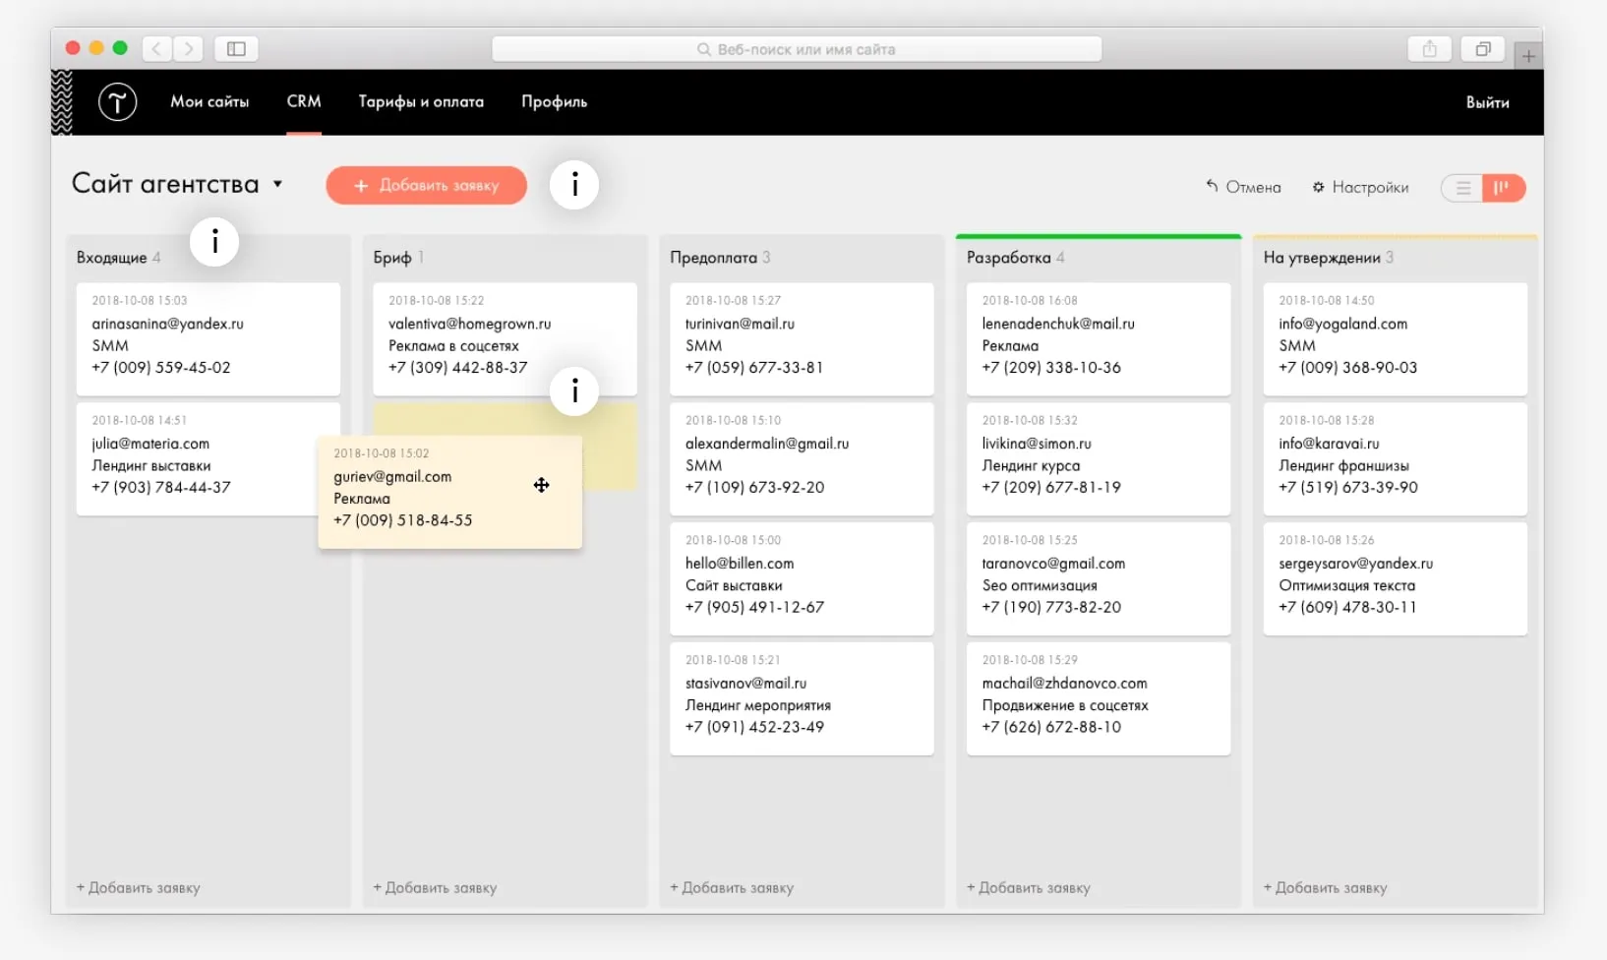Open info hint next to Добавить заявку

(574, 185)
